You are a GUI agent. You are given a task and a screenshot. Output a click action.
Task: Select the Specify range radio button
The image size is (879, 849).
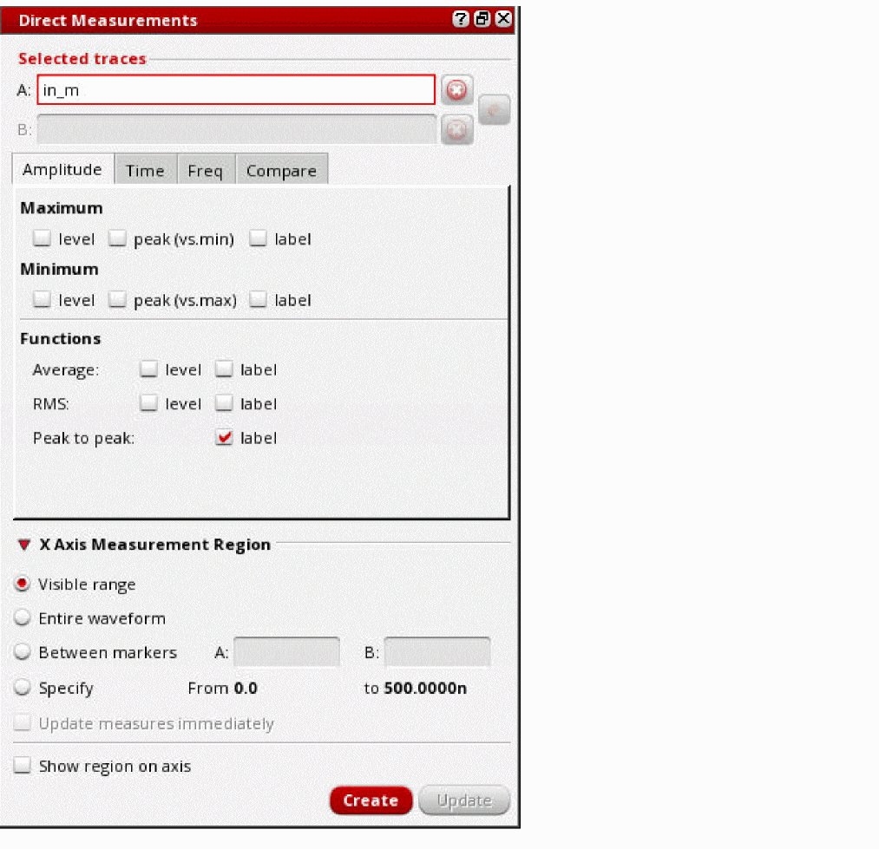click(23, 688)
